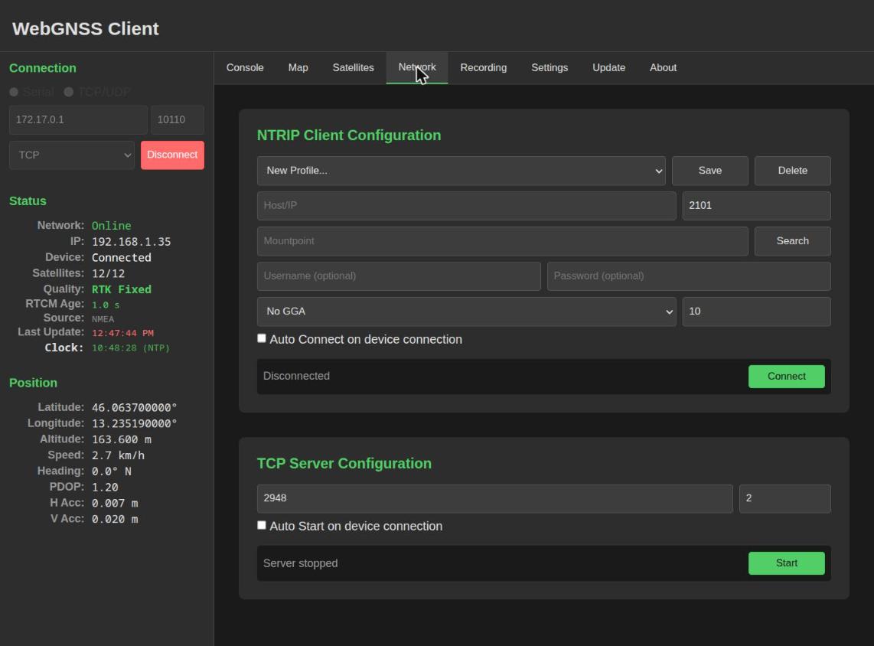Focus the Mountpoint input field
Viewport: 874px width, 646px height.
[502, 241]
